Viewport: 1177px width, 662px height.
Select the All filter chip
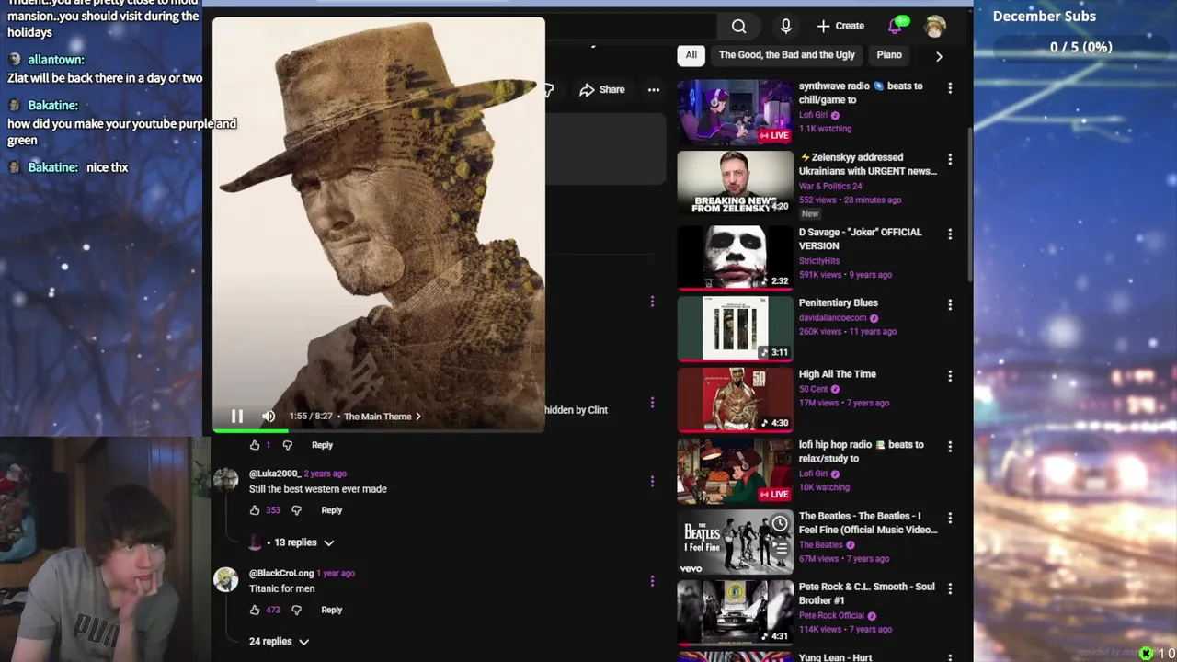[691, 55]
